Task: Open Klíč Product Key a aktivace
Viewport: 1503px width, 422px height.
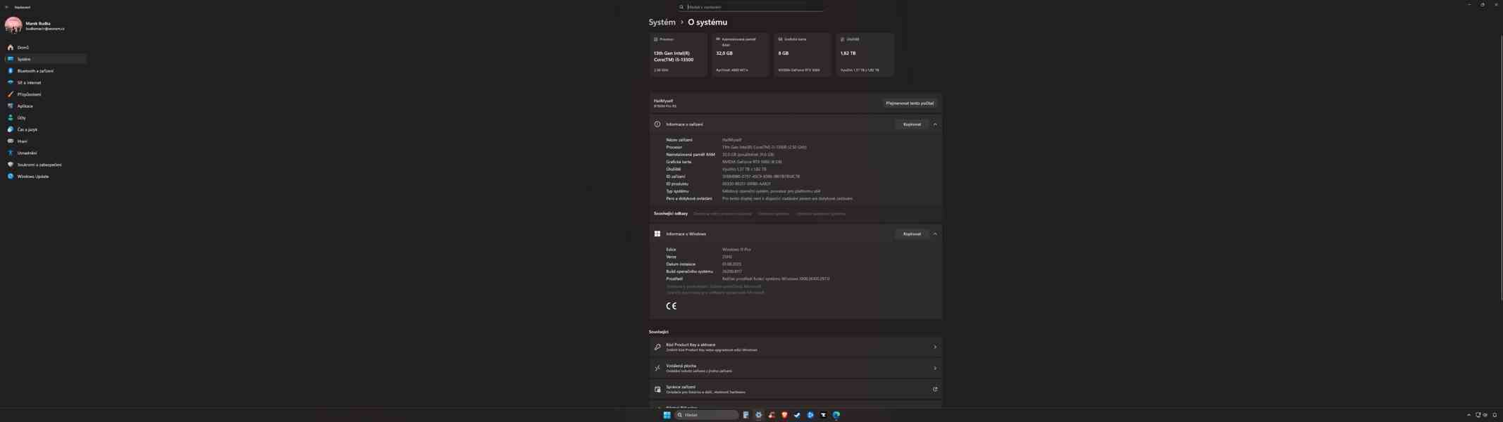Action: pos(796,347)
